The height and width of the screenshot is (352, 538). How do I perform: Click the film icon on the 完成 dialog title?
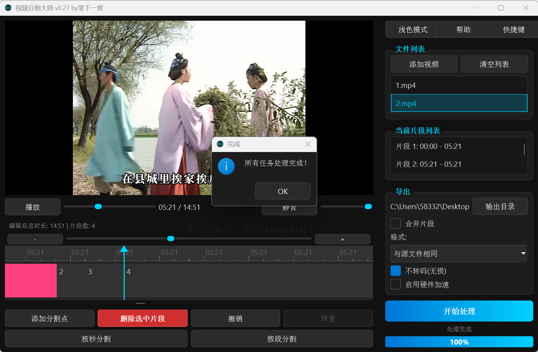[220, 144]
